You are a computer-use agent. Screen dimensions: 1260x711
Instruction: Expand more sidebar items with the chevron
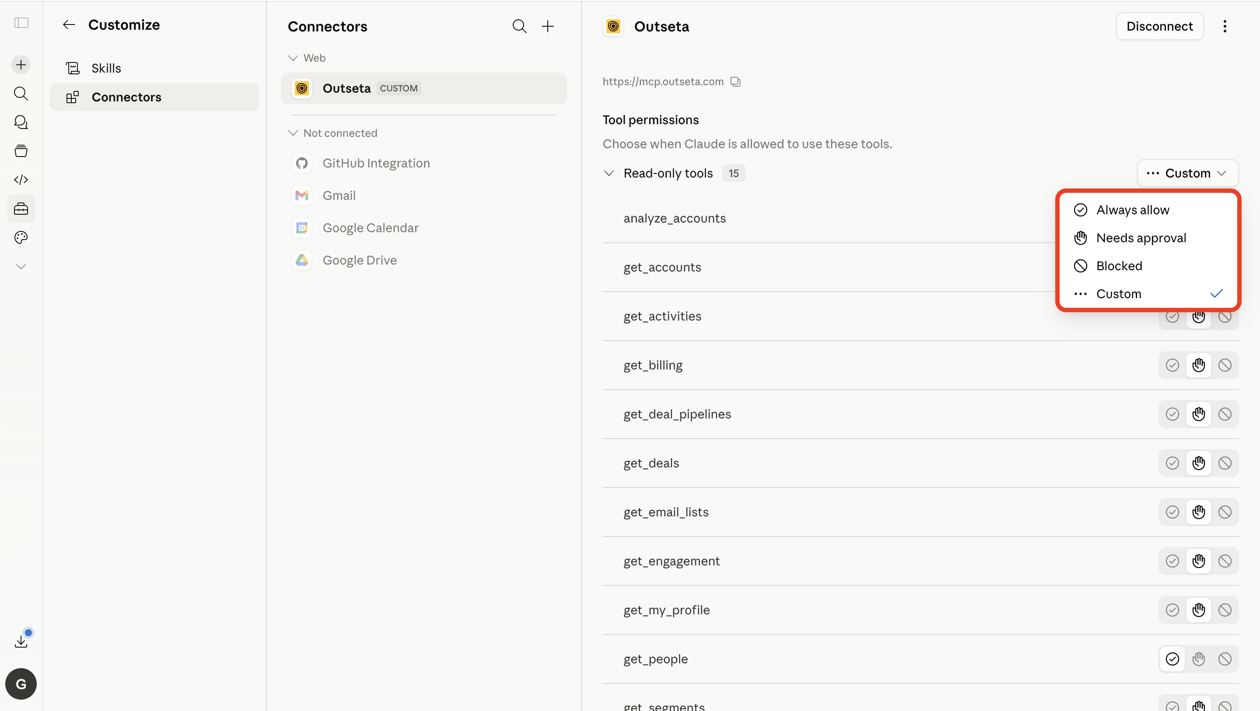(x=21, y=266)
